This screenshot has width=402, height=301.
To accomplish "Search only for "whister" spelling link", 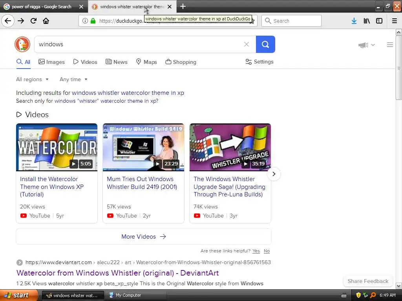I will click(x=106, y=101).
